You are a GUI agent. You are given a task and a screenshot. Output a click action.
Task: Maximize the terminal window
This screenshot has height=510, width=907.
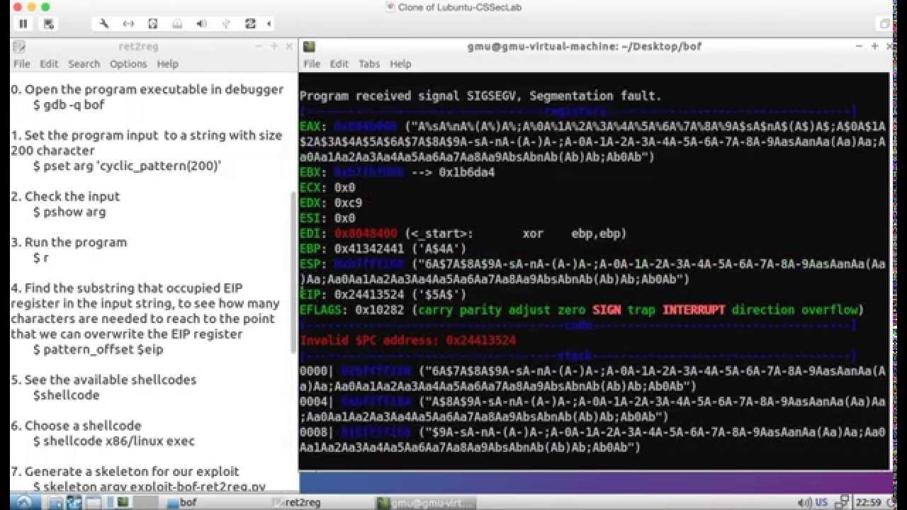pos(875,47)
